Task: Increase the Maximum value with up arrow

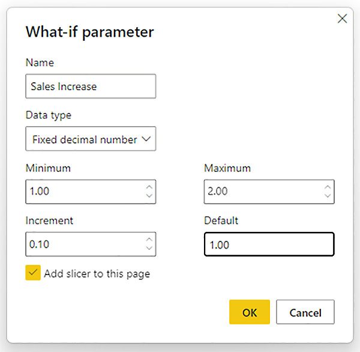Action: click(x=327, y=187)
